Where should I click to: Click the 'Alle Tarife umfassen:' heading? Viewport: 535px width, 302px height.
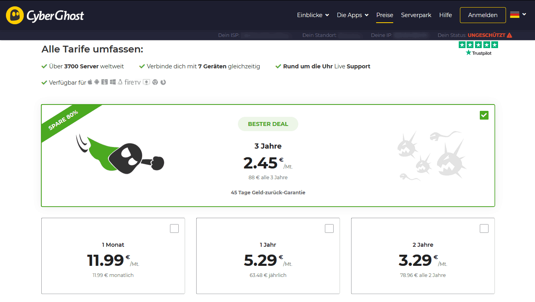pos(92,50)
